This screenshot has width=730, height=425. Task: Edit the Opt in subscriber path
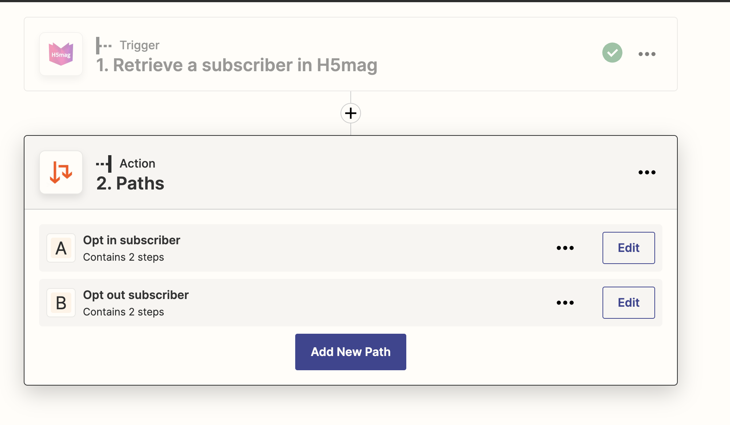(x=628, y=248)
